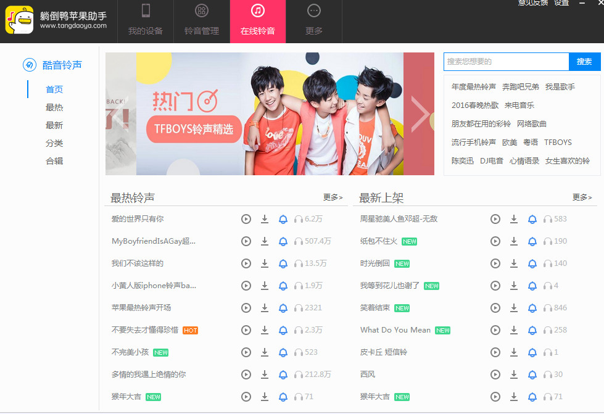Click the bell icon for 皮卡丘 短信铃

(x=532, y=352)
